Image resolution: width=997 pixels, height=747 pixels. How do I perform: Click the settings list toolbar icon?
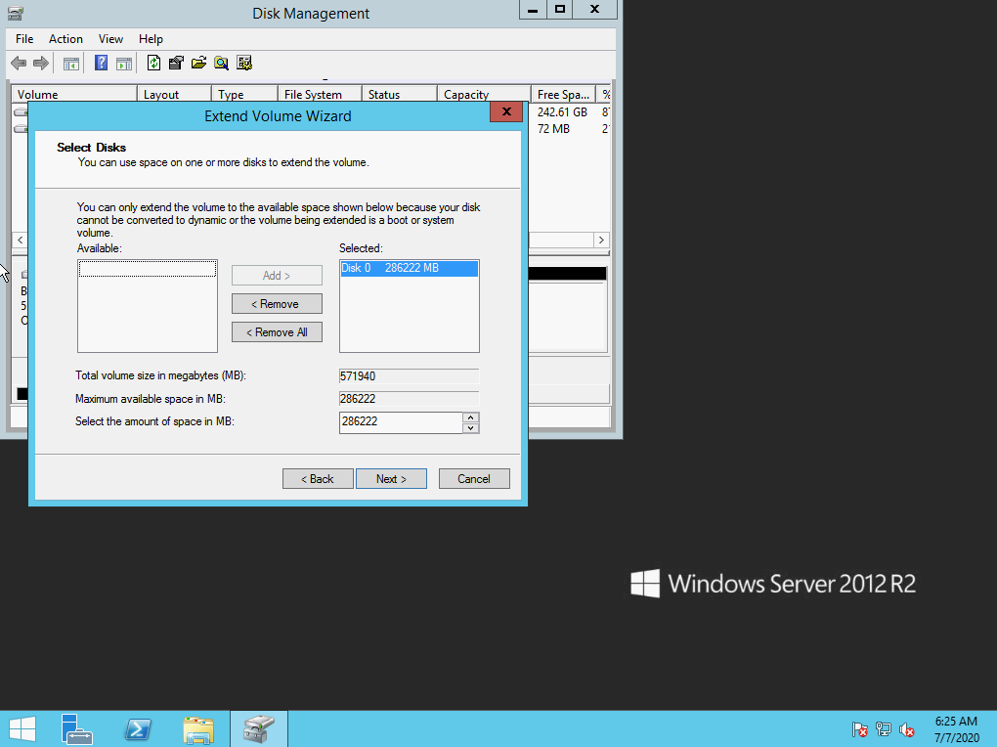(x=244, y=63)
